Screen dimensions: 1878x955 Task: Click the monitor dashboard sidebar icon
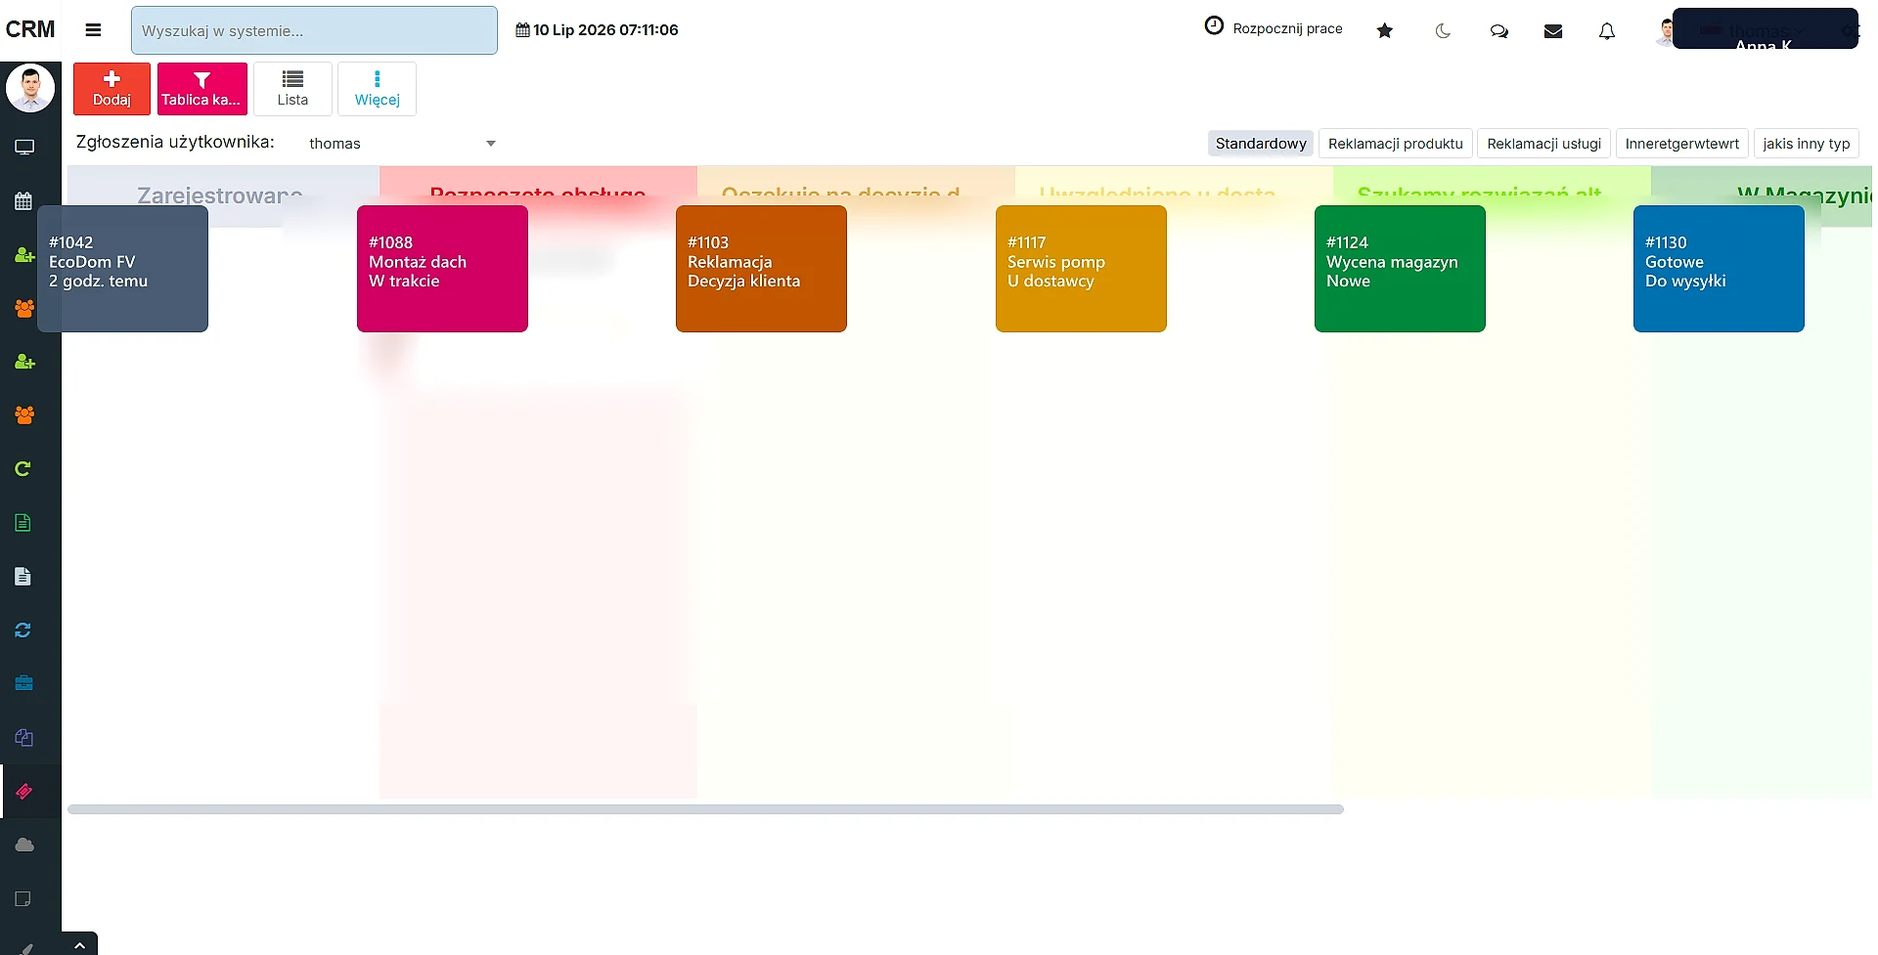pyautogui.click(x=24, y=148)
